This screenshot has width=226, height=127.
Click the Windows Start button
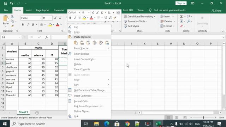tap(5, 124)
